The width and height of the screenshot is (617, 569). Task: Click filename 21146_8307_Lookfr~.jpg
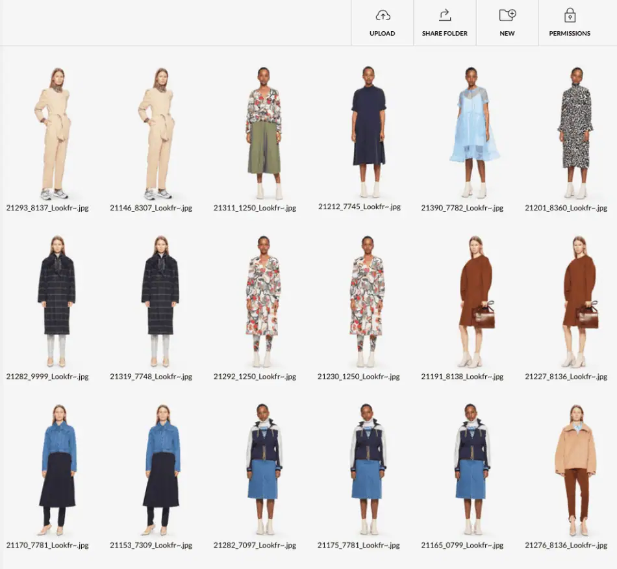(151, 208)
